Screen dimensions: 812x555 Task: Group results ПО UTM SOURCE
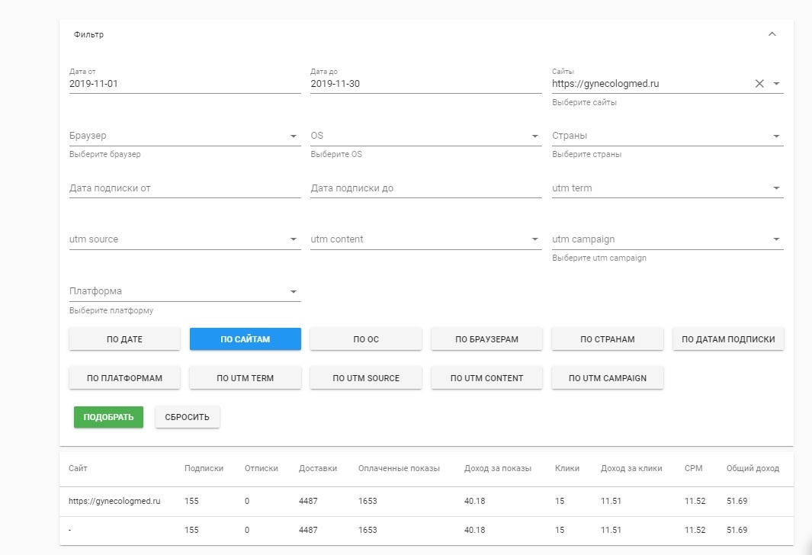click(366, 378)
